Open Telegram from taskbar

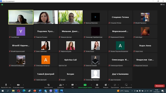pos(45,91)
